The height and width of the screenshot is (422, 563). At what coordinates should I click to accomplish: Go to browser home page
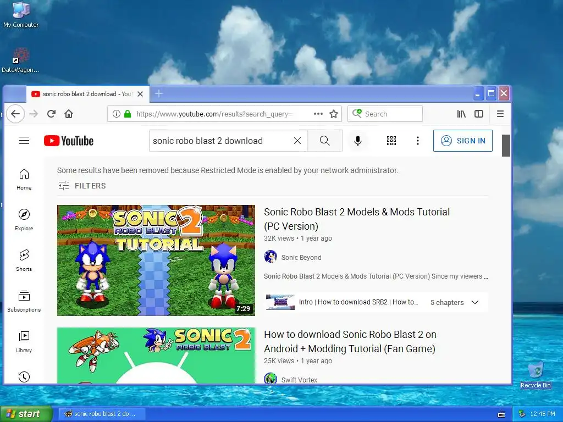tap(69, 114)
